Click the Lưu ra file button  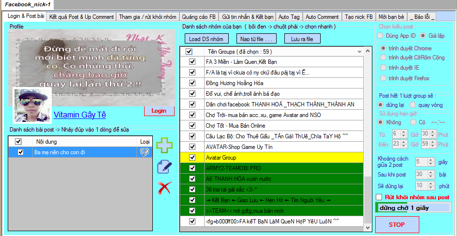(302, 39)
